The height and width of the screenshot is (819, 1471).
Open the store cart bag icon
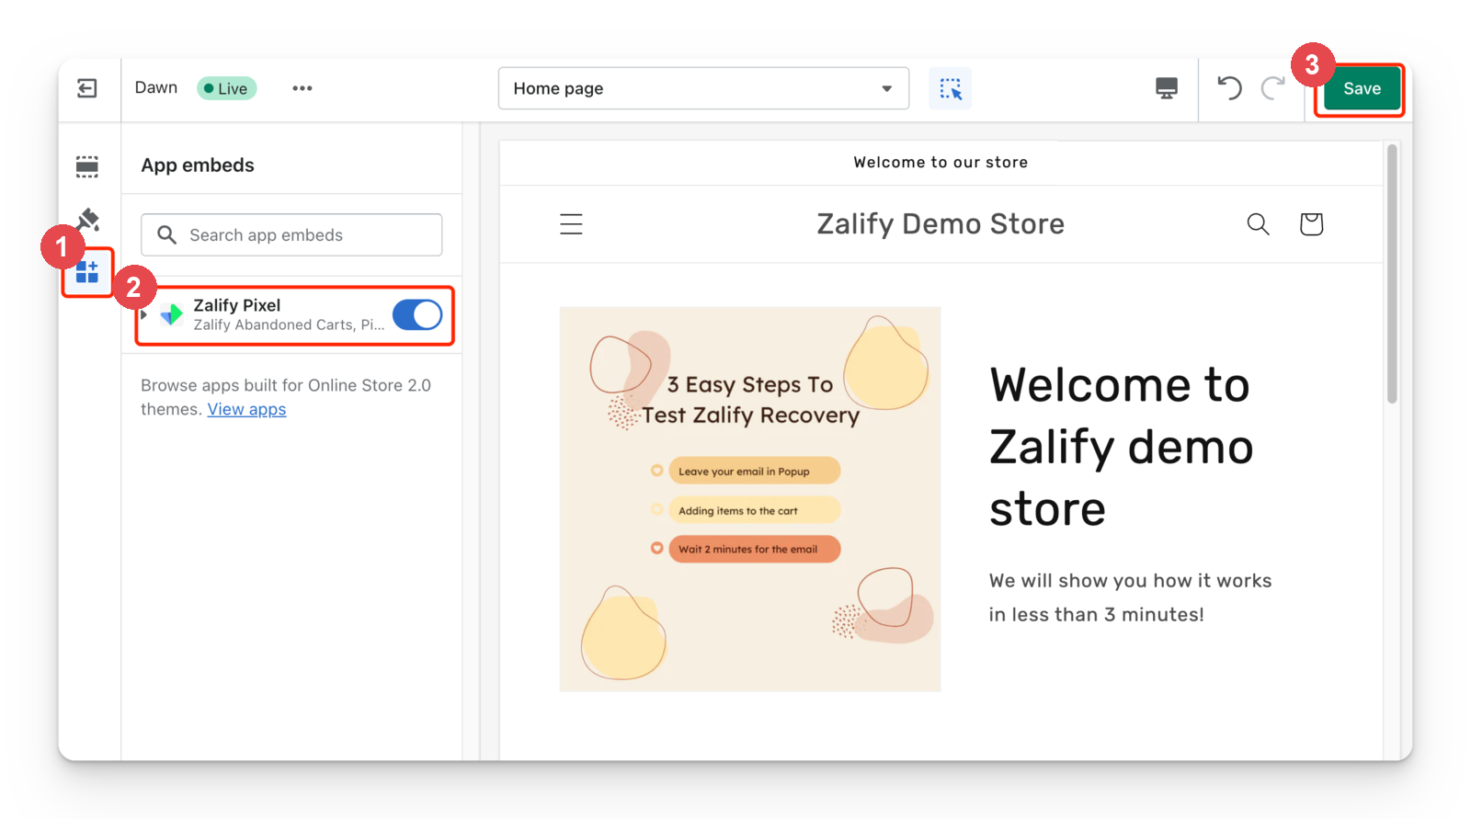1311,224
